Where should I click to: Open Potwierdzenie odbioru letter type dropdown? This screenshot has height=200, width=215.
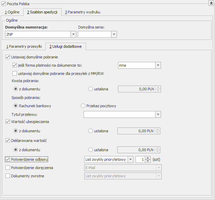[x=130, y=159]
